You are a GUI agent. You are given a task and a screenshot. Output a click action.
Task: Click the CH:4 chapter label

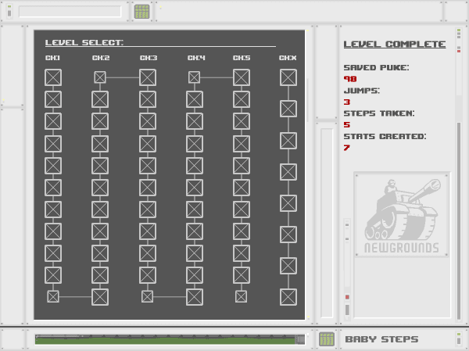pyautogui.click(x=196, y=58)
